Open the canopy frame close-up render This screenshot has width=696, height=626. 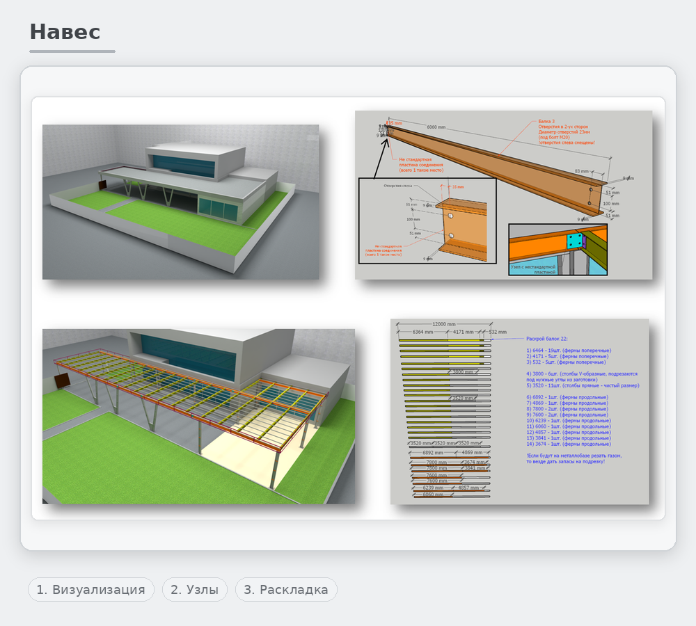[198, 416]
